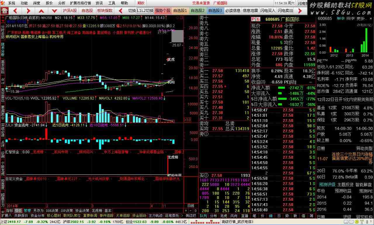
Task: Open the 功能 menu
Action: [24, 3]
